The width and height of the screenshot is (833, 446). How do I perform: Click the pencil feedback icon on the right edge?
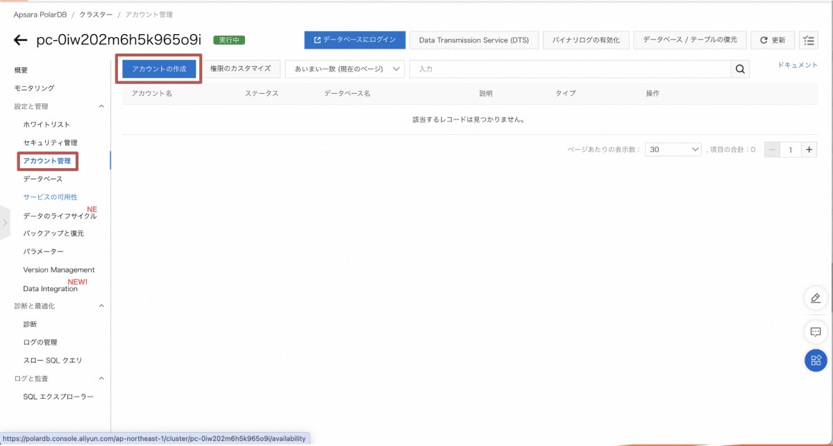815,298
